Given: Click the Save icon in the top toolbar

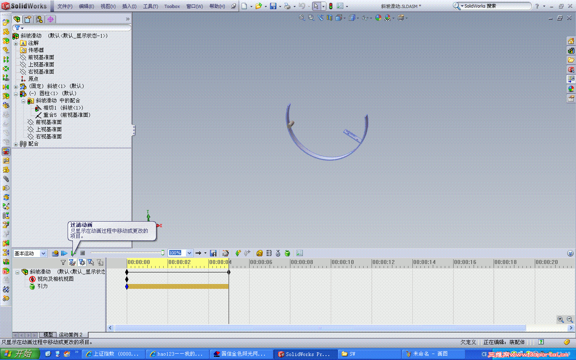Looking at the screenshot, I should click(x=273, y=6).
